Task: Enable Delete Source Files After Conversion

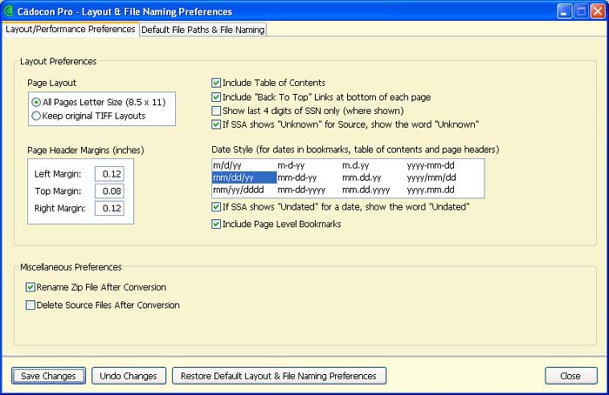Action: pyautogui.click(x=31, y=305)
